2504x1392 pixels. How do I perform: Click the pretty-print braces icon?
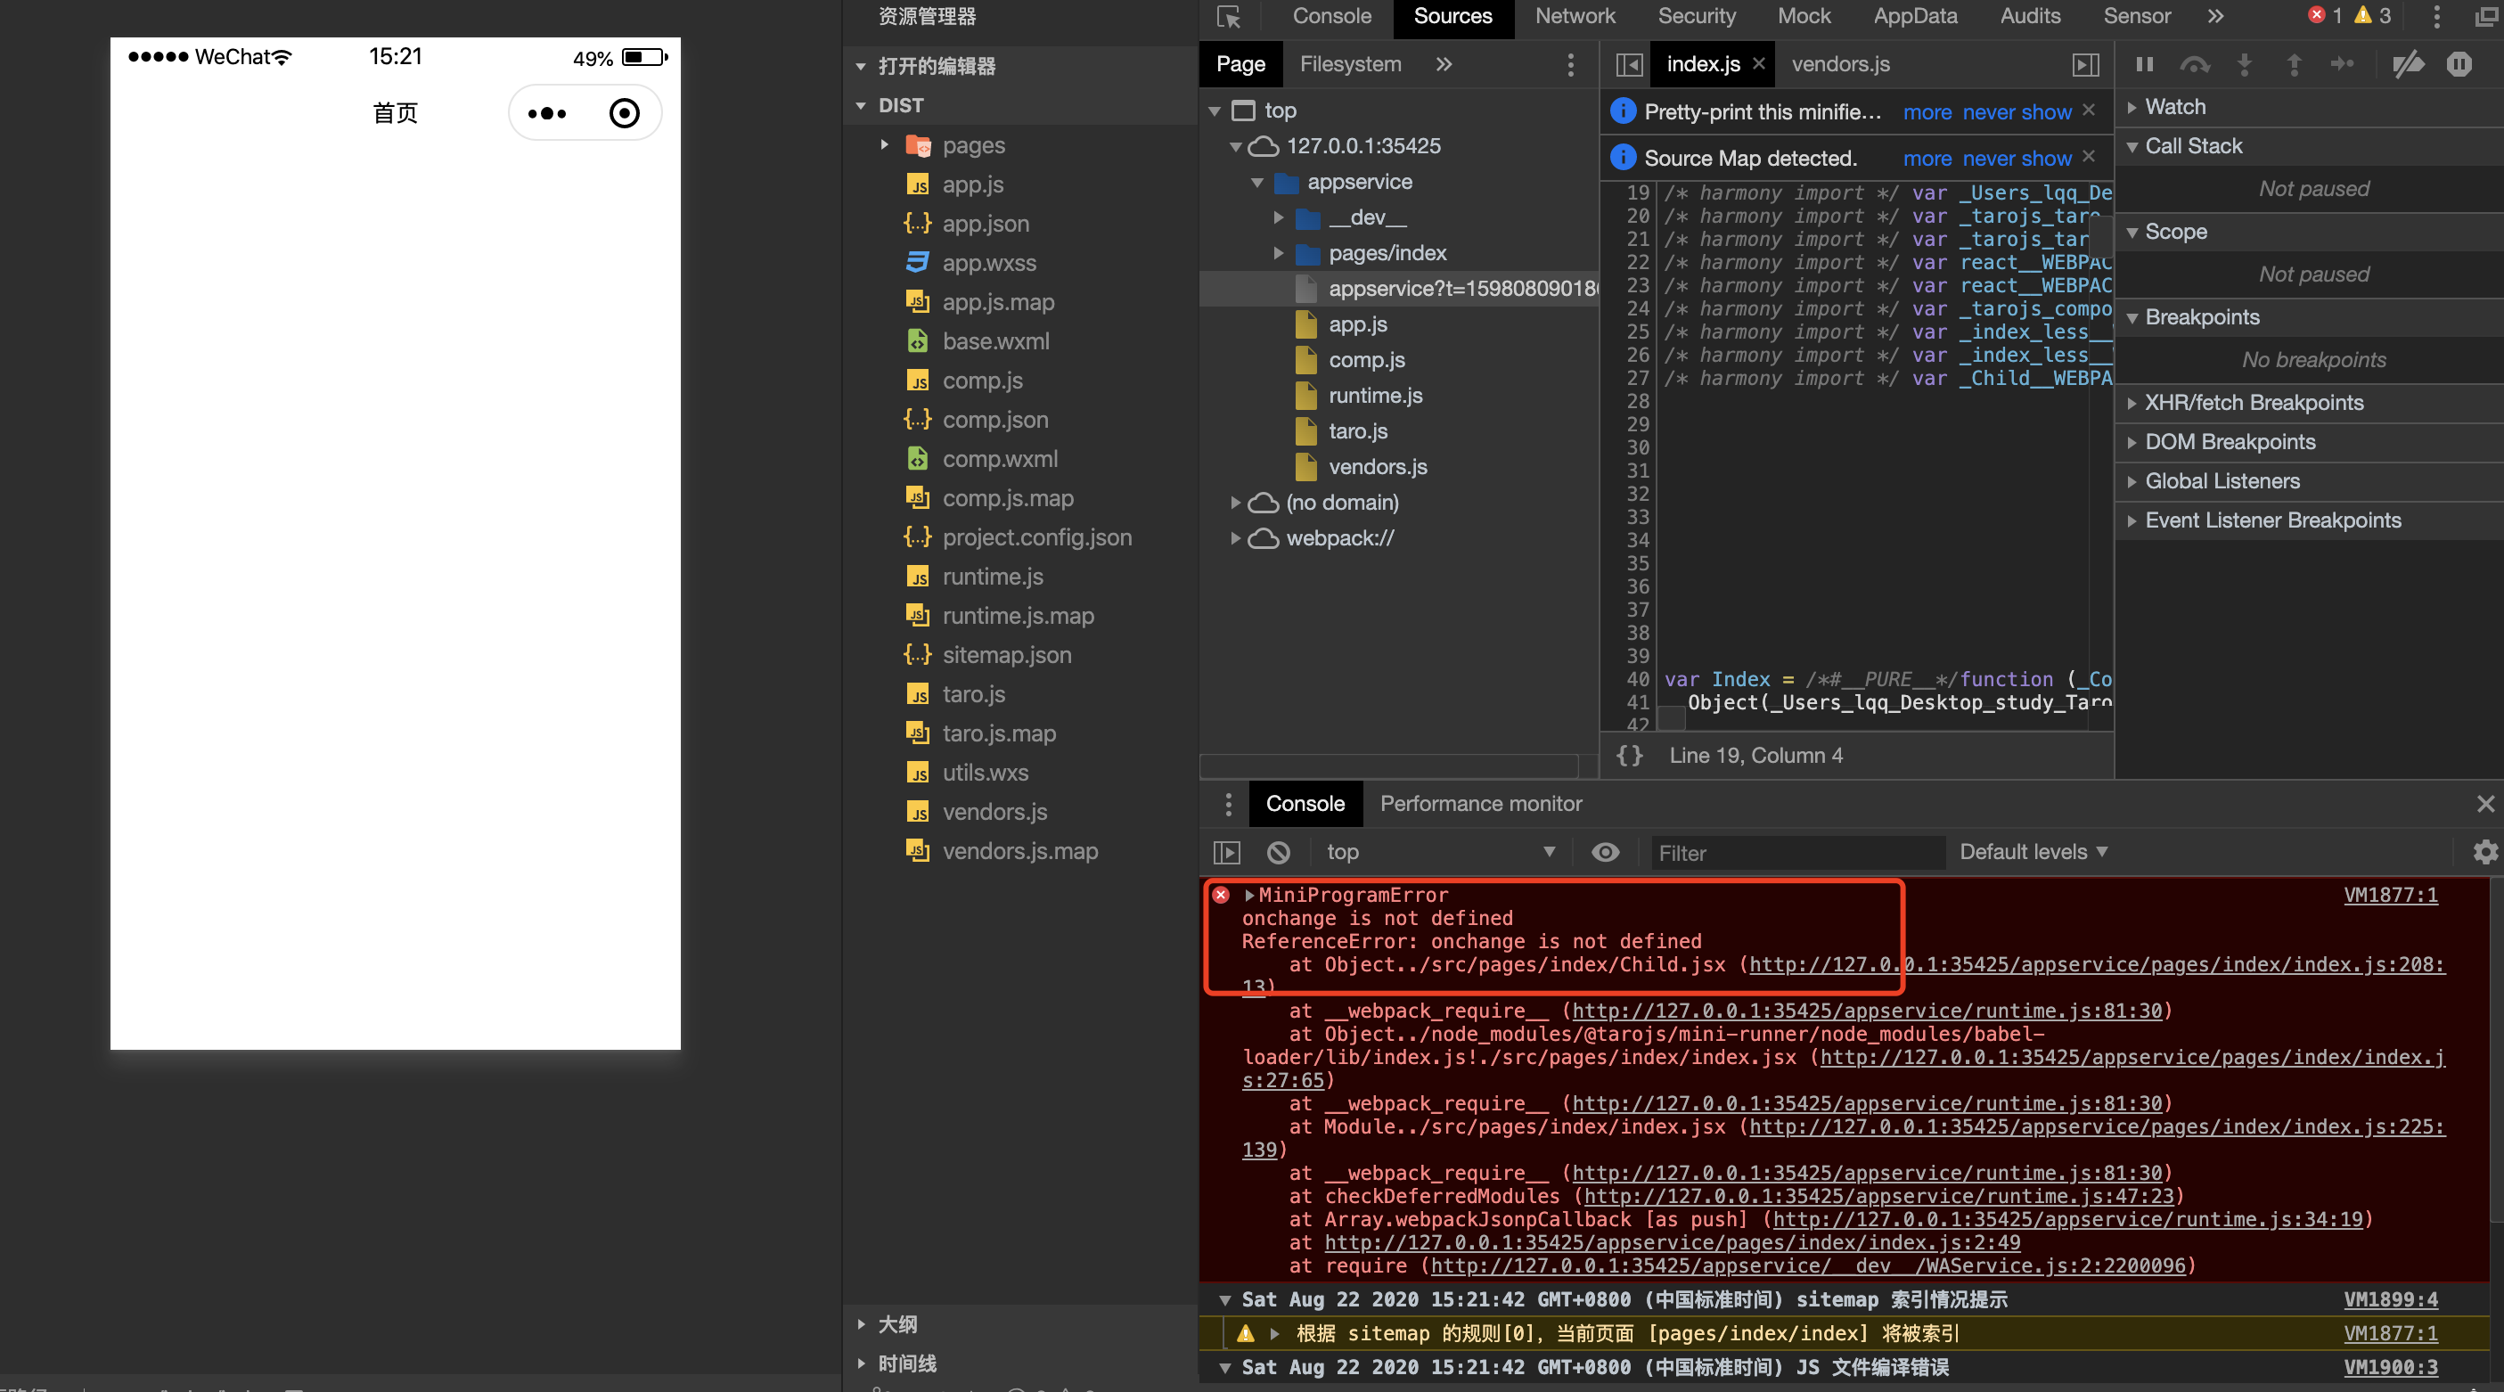pos(1629,756)
